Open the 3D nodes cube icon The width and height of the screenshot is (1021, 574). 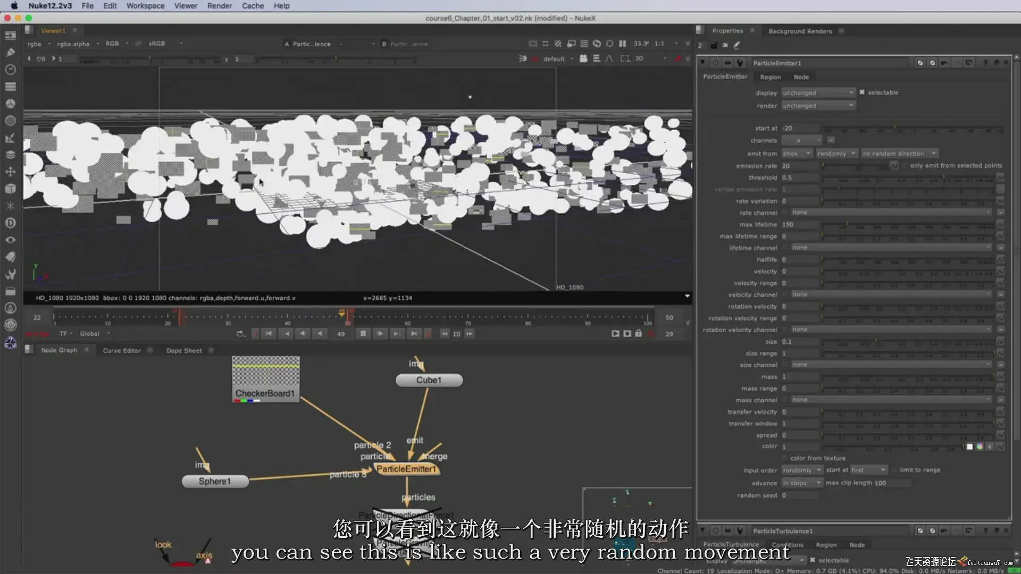point(10,189)
